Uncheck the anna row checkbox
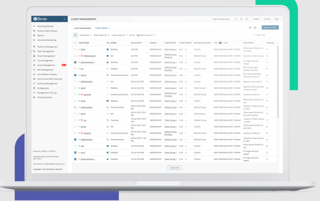Image resolution: width=320 pixels, height=201 pixels. [x=75, y=152]
